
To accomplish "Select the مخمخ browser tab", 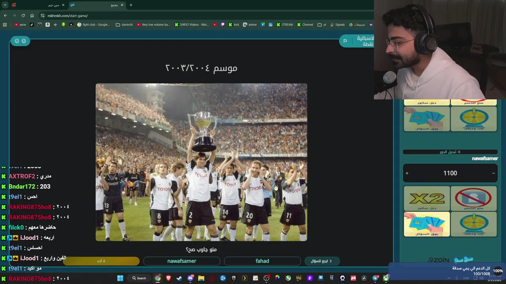I will tap(97, 5).
